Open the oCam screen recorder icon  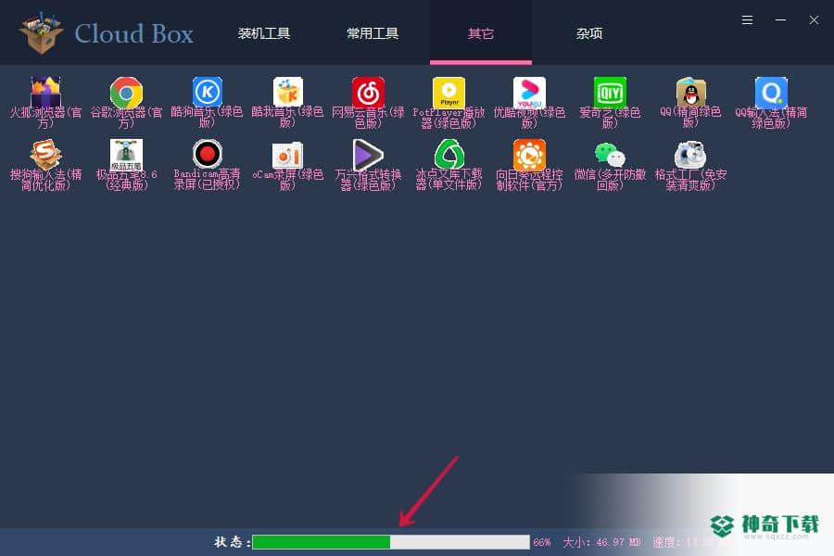pyautogui.click(x=288, y=156)
